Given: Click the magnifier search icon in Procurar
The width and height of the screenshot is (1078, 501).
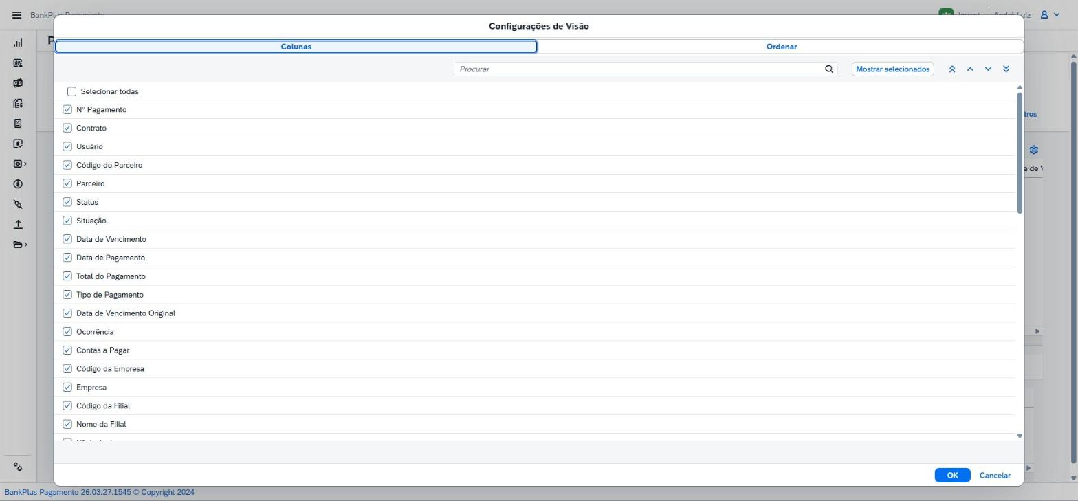Looking at the screenshot, I should tap(829, 69).
